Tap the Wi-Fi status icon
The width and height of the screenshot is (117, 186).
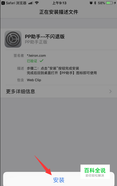tap(37, 3)
